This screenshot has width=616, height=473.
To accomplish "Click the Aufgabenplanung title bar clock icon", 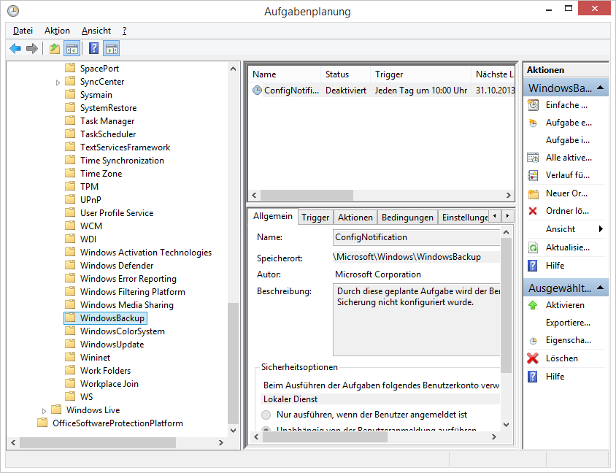I will point(13,11).
